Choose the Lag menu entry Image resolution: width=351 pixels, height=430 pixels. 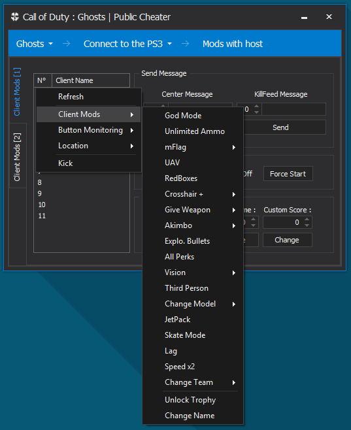click(x=193, y=351)
